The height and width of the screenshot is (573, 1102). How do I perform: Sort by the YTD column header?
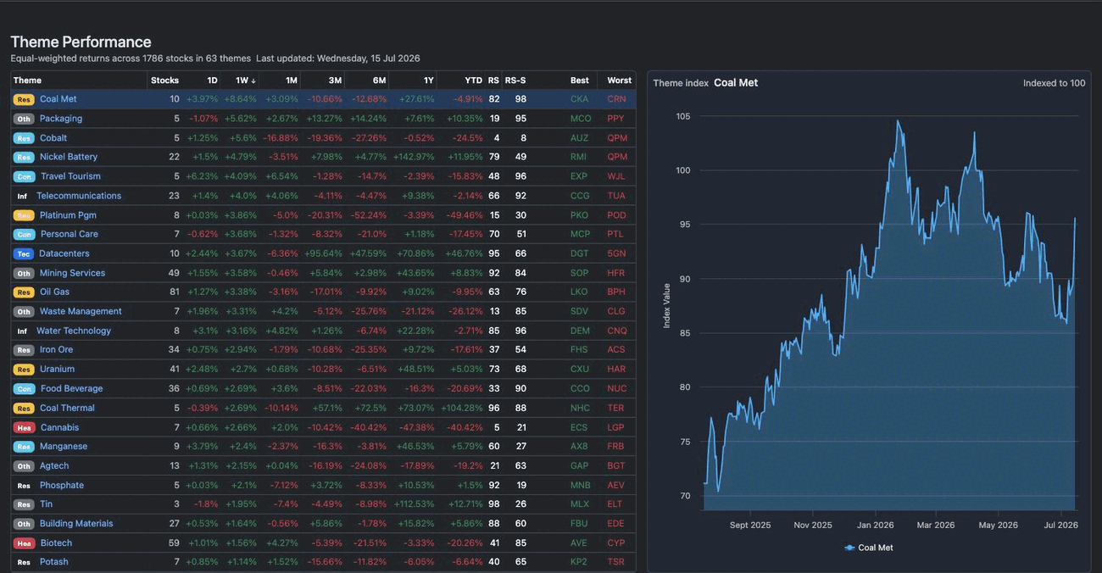[x=473, y=81]
